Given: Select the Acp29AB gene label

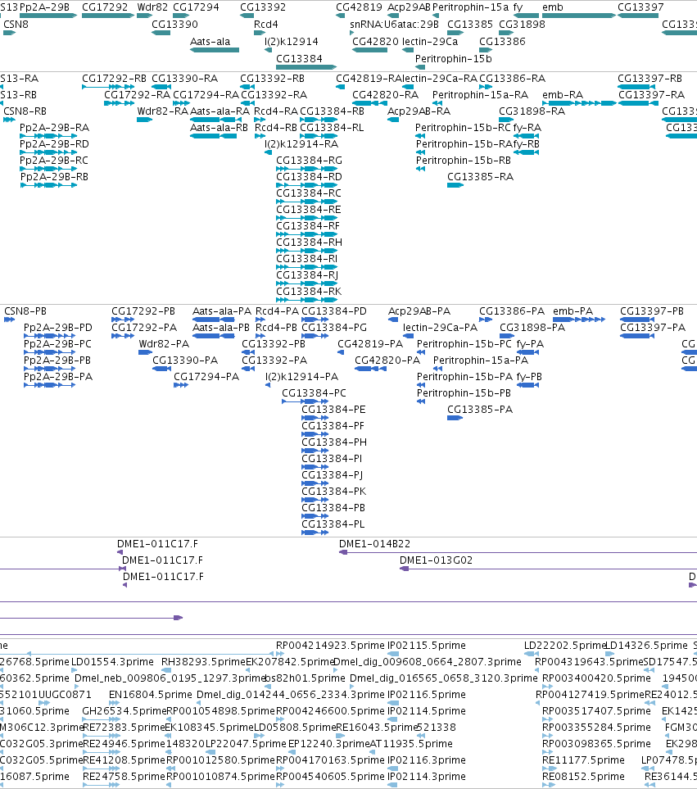Looking at the screenshot, I should 409,7.
